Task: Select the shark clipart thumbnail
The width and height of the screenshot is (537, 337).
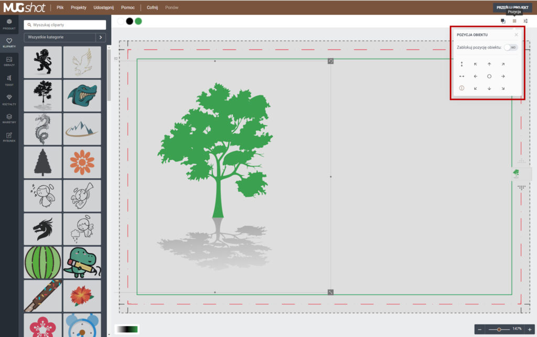Action: tap(82, 95)
